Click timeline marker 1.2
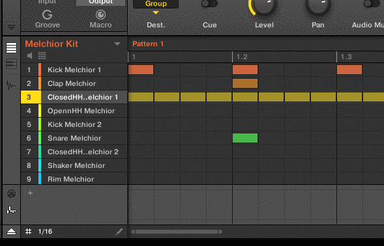 (242, 57)
